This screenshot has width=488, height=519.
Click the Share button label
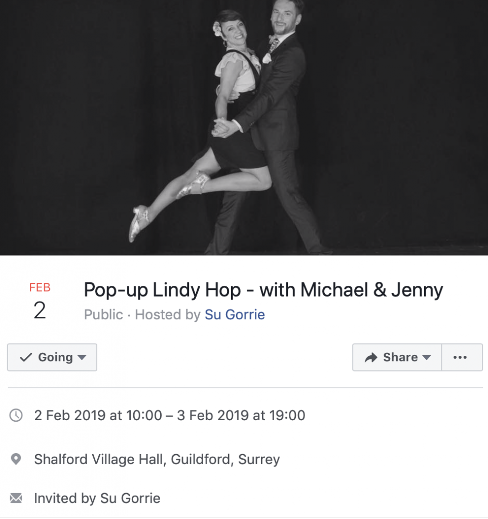(x=400, y=357)
